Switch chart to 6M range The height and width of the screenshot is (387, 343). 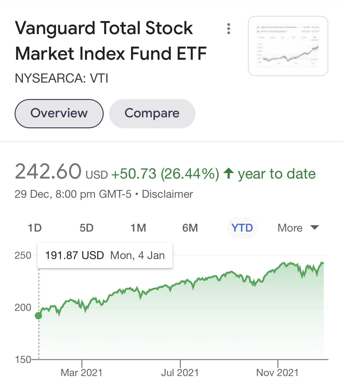[190, 228]
